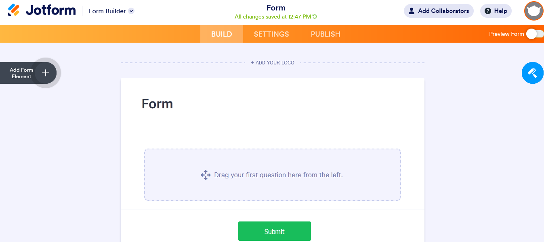Viewport: 544px width, 242px height.
Task: Open the profile avatar menu
Action: pos(533,11)
